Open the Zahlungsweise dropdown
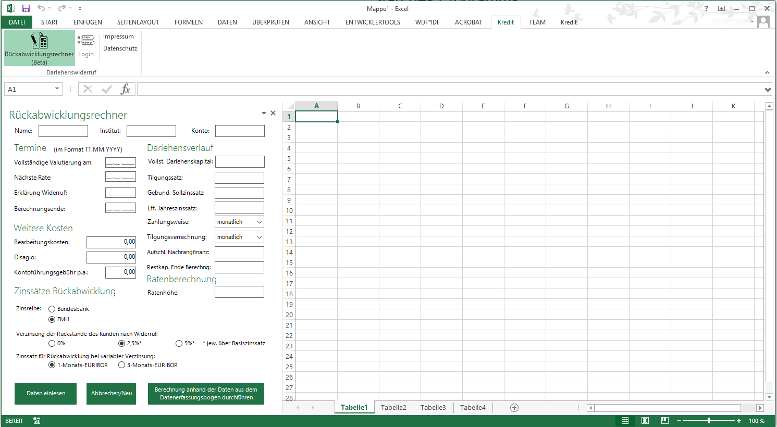The height and width of the screenshot is (427, 777). click(259, 222)
